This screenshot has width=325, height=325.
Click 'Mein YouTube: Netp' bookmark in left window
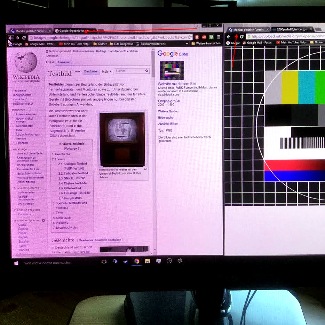[74, 44]
